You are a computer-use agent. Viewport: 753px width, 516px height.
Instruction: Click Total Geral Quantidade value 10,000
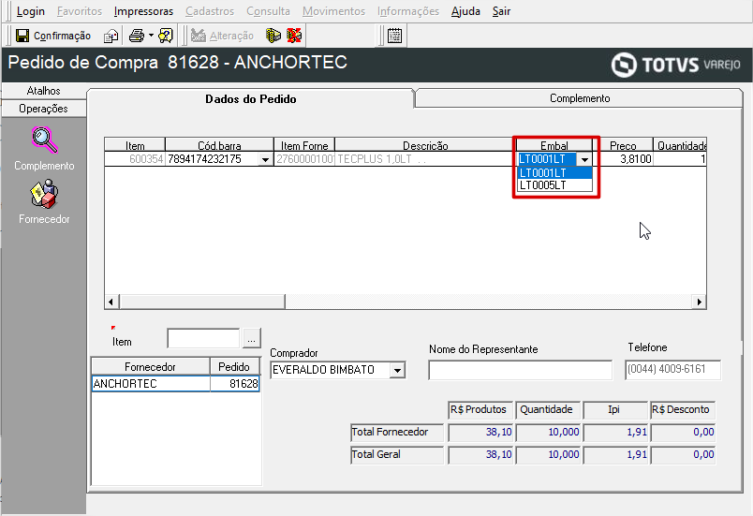548,455
